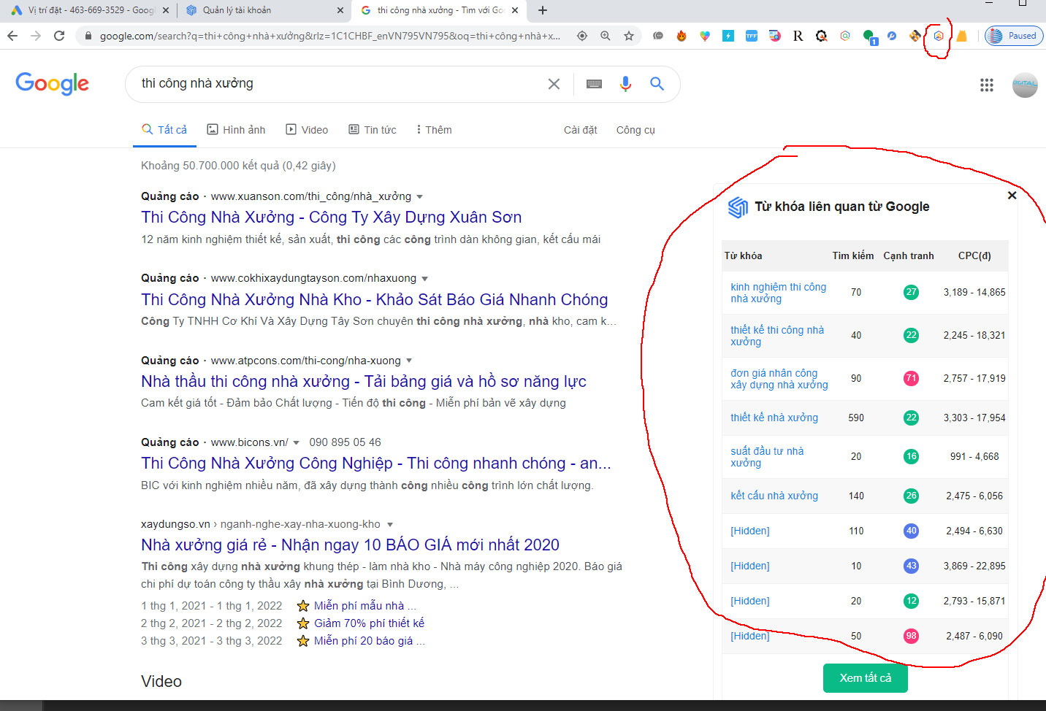
Task: Expand result options arrow for xaydungso.vn
Action: pos(390,524)
